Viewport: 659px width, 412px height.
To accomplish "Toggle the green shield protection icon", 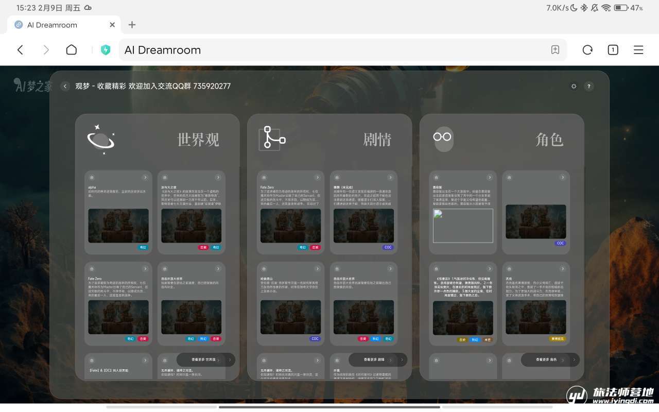I will click(106, 50).
